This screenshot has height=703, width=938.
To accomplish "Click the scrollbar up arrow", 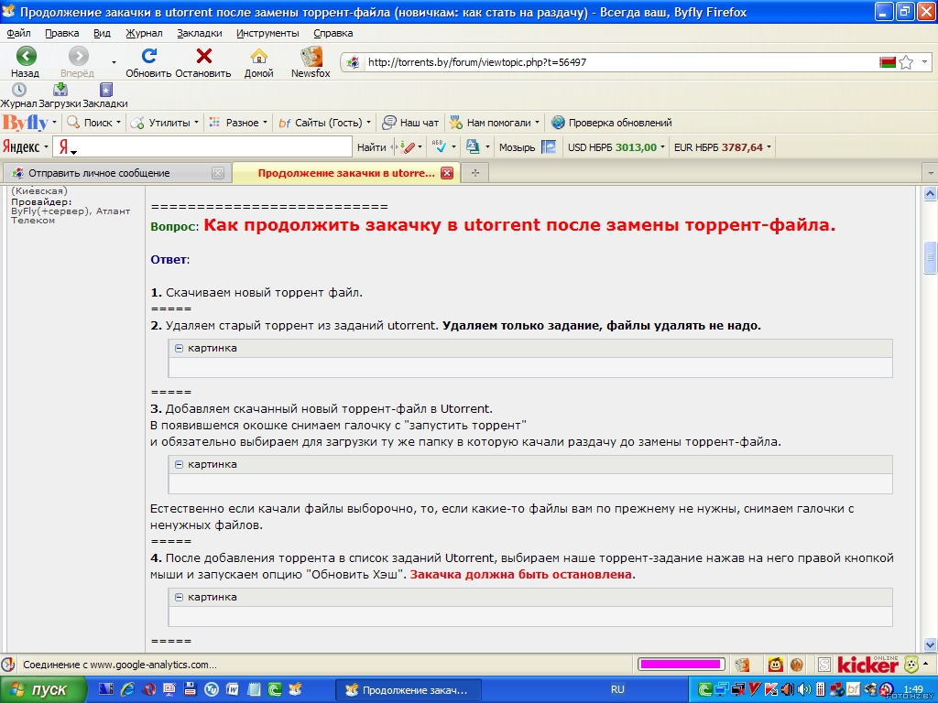I will click(930, 194).
